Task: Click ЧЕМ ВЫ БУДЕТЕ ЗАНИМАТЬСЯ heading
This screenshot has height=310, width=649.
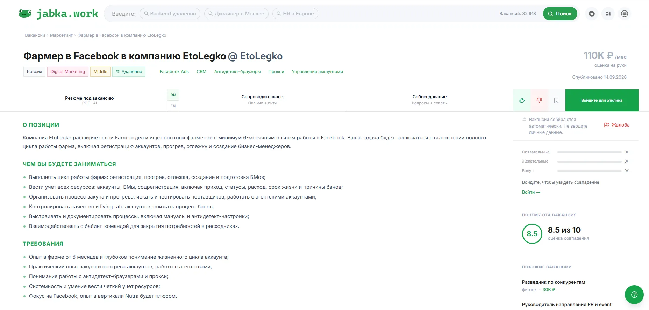Action: 69,164
